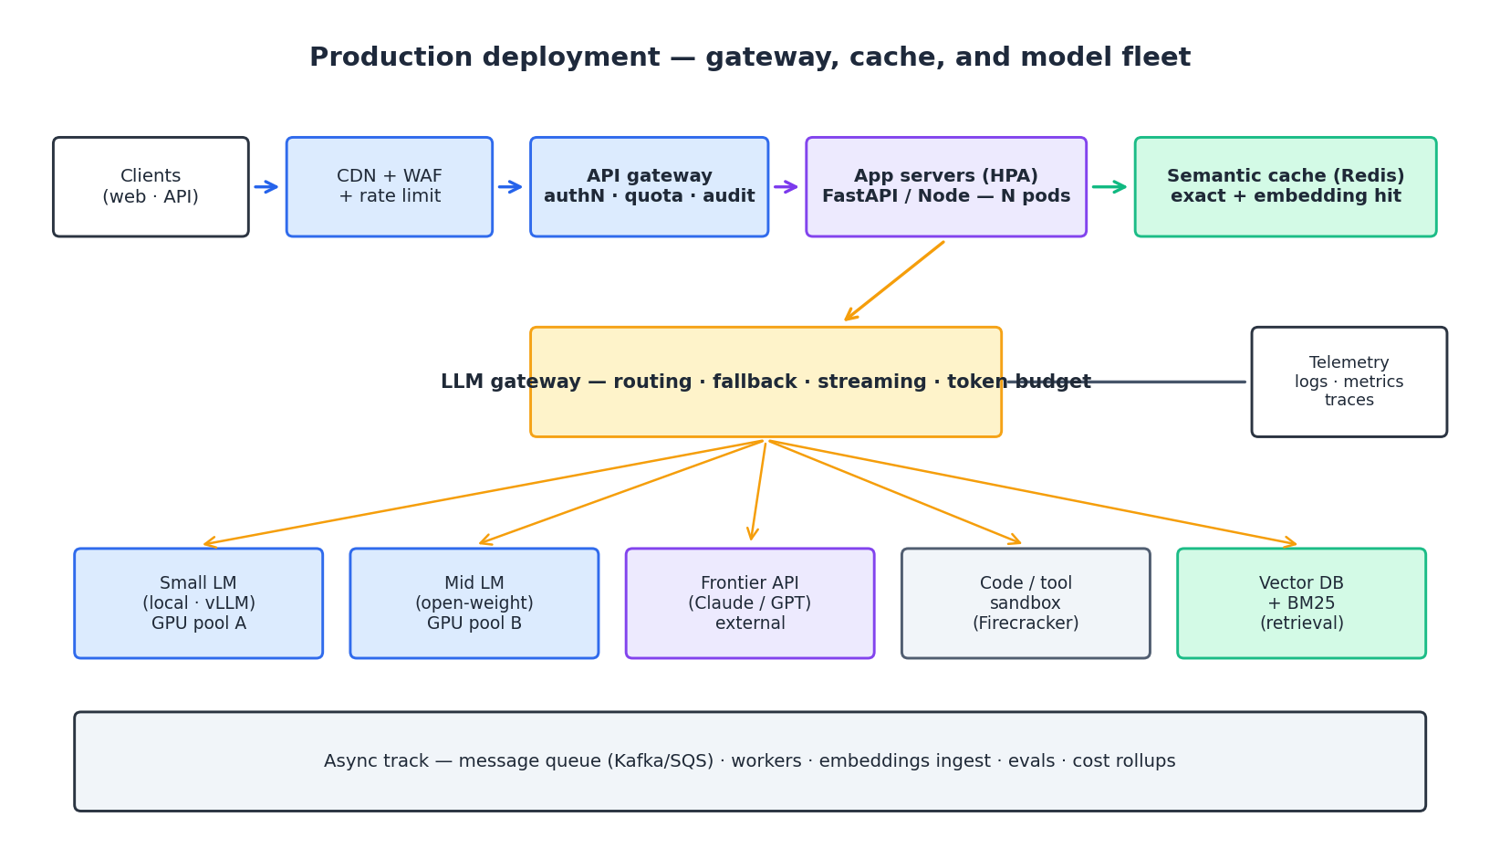Click the CDN + WAF rate limit node

pos(390,185)
